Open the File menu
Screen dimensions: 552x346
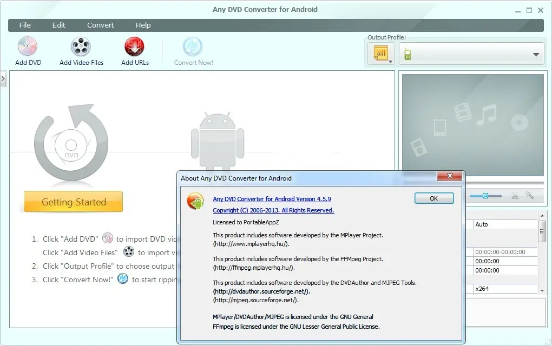click(x=25, y=25)
